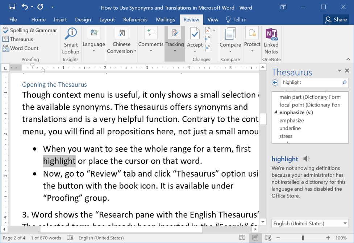This screenshot has height=243, width=354.
Task: Switch to the References tab
Action: click(135, 20)
